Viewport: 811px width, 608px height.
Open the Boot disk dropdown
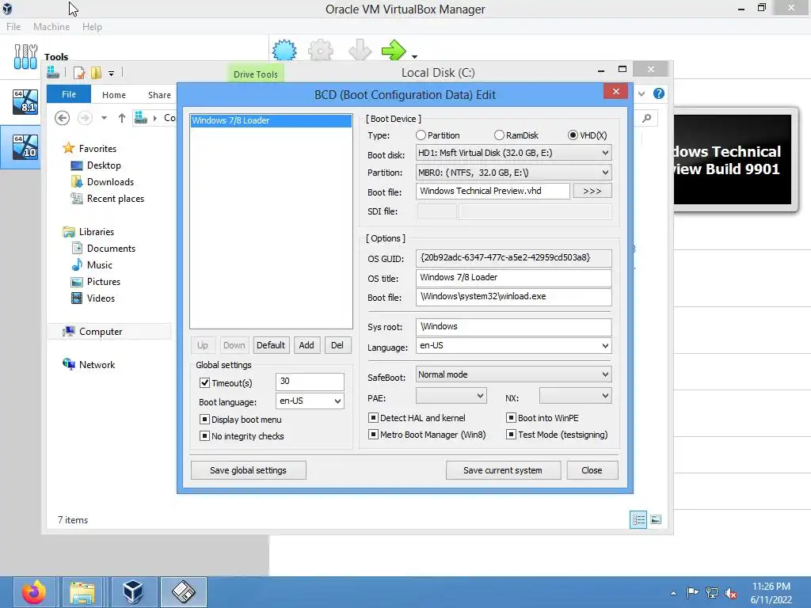(513, 153)
